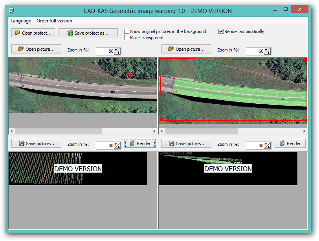Click the left bottom zoom field showing 30
The height and width of the screenshot is (241, 319).
pyautogui.click(x=105, y=145)
